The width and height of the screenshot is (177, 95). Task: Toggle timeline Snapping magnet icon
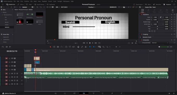click(x=78, y=47)
